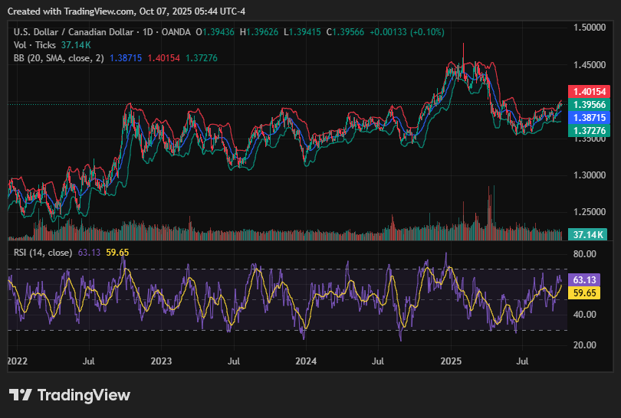Click the TradingView wordmark text
Viewport: 621px width, 418px height.
coord(84,395)
